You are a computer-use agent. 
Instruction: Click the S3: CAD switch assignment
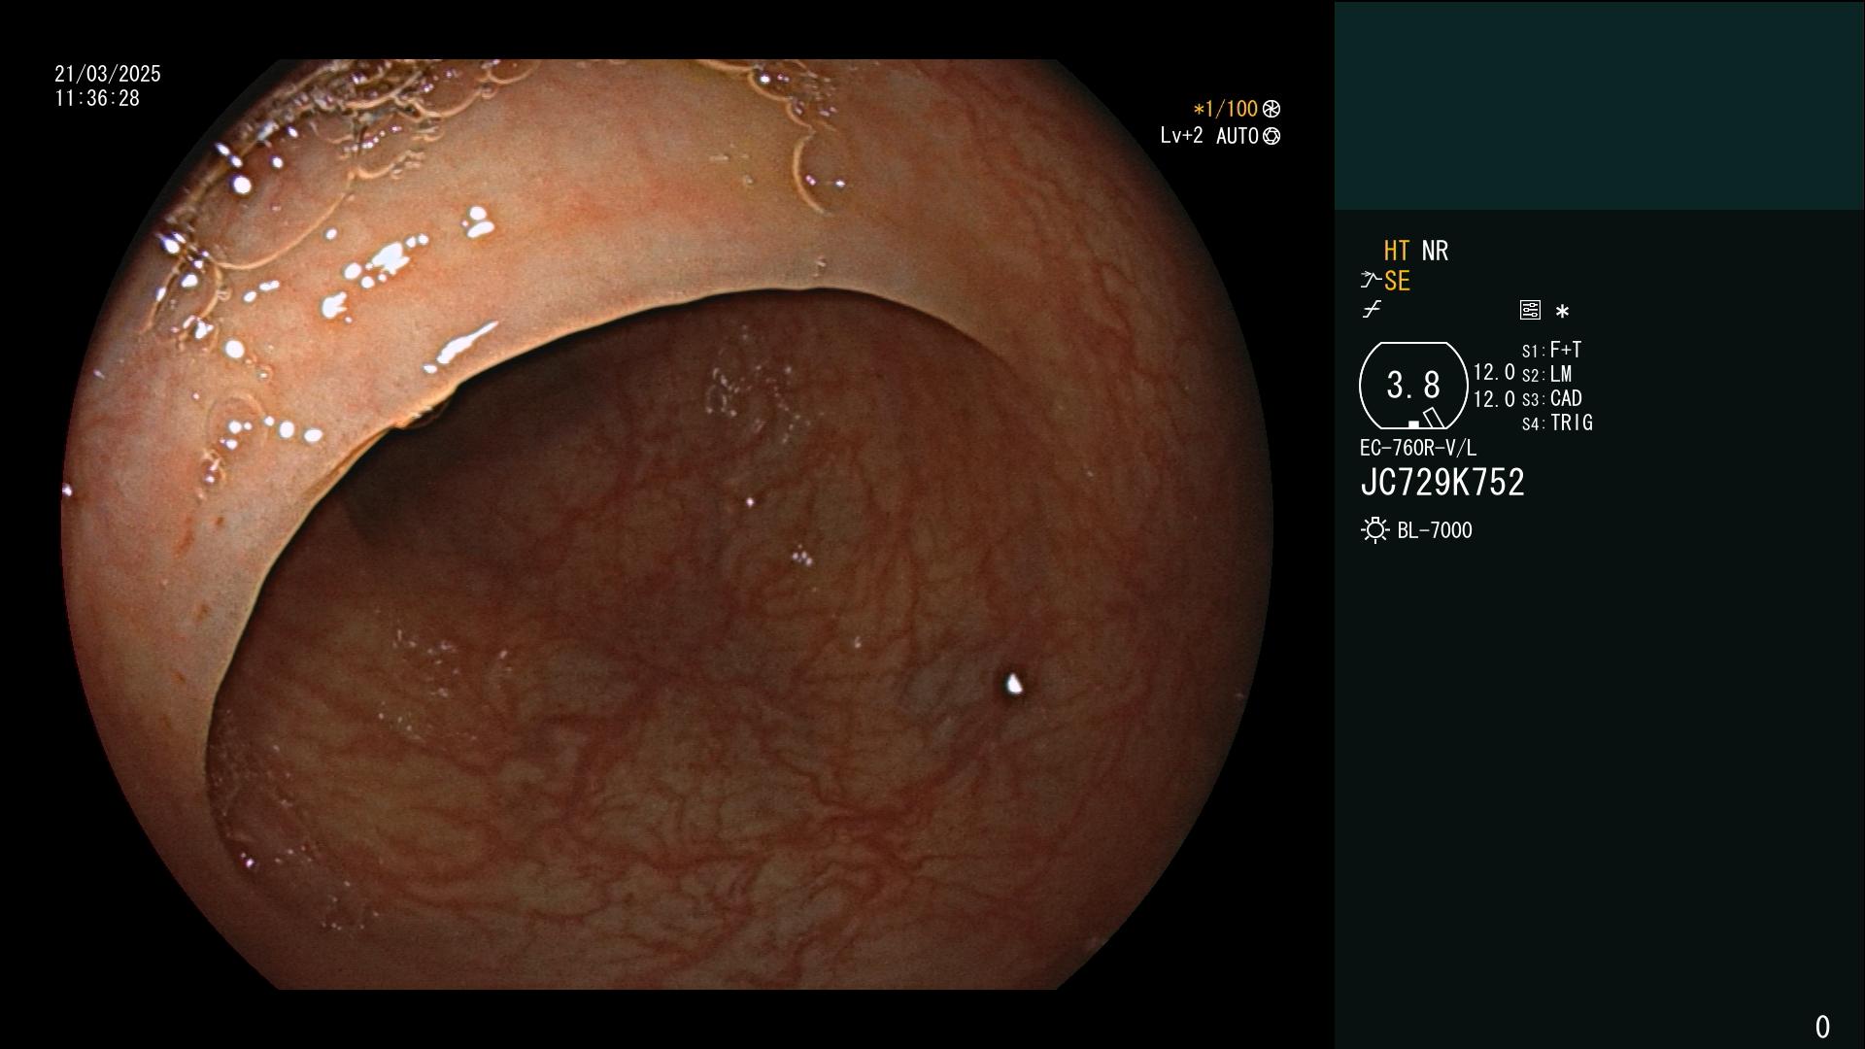pyautogui.click(x=1552, y=398)
